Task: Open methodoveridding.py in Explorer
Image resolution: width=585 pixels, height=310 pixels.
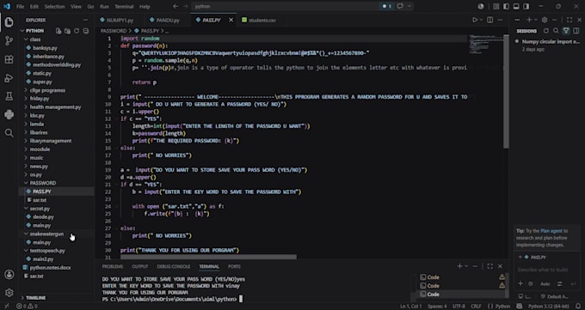Action: tap(57, 64)
